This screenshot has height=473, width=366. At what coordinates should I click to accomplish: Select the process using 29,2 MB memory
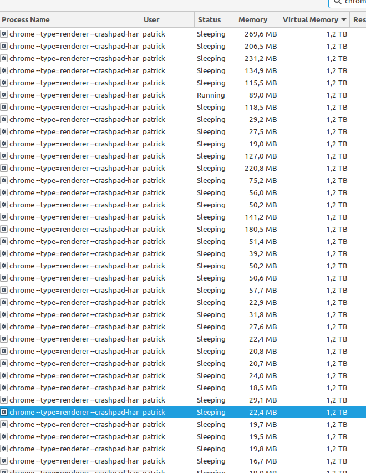[x=183, y=119]
